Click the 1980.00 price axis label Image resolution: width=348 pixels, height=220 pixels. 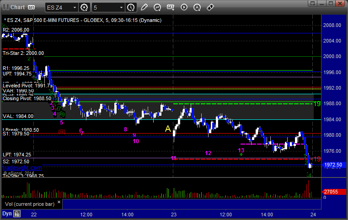[332, 135]
